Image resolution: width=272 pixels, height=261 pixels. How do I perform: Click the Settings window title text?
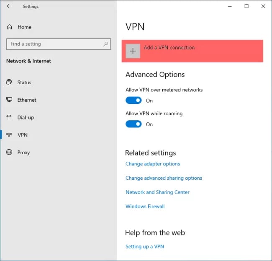click(31, 7)
